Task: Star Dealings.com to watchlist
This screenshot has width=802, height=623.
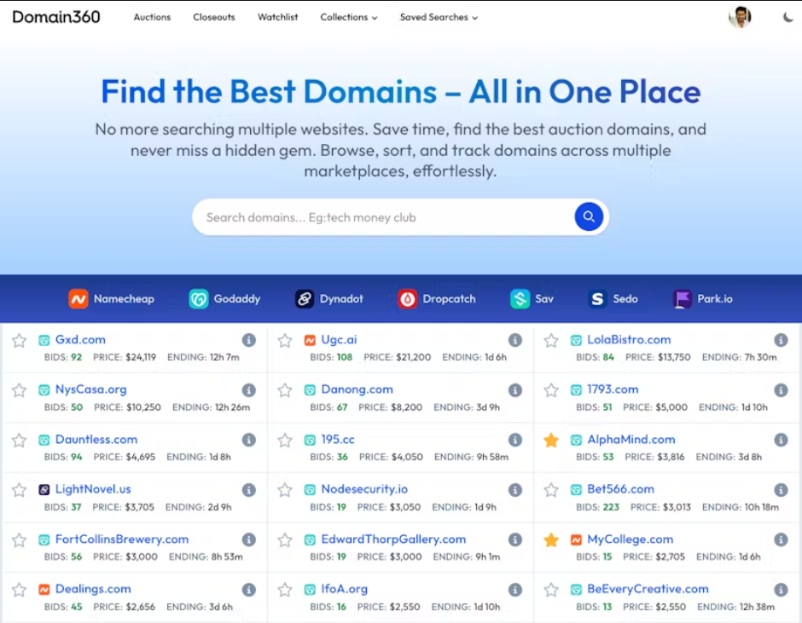Action: point(20,590)
